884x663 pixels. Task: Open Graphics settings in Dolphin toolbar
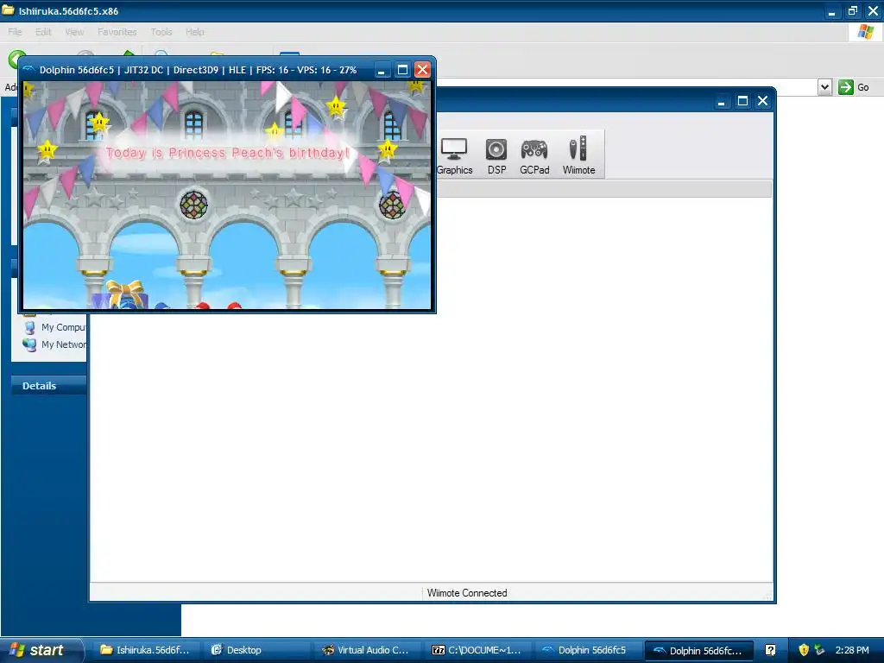454,155
